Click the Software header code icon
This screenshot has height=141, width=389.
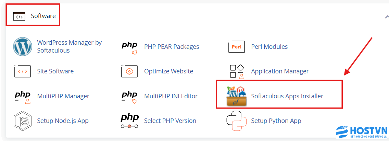(x=19, y=16)
